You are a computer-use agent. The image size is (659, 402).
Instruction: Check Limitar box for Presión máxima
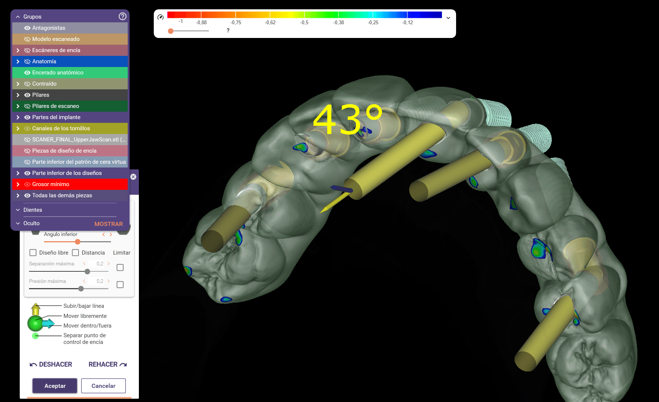(120, 284)
